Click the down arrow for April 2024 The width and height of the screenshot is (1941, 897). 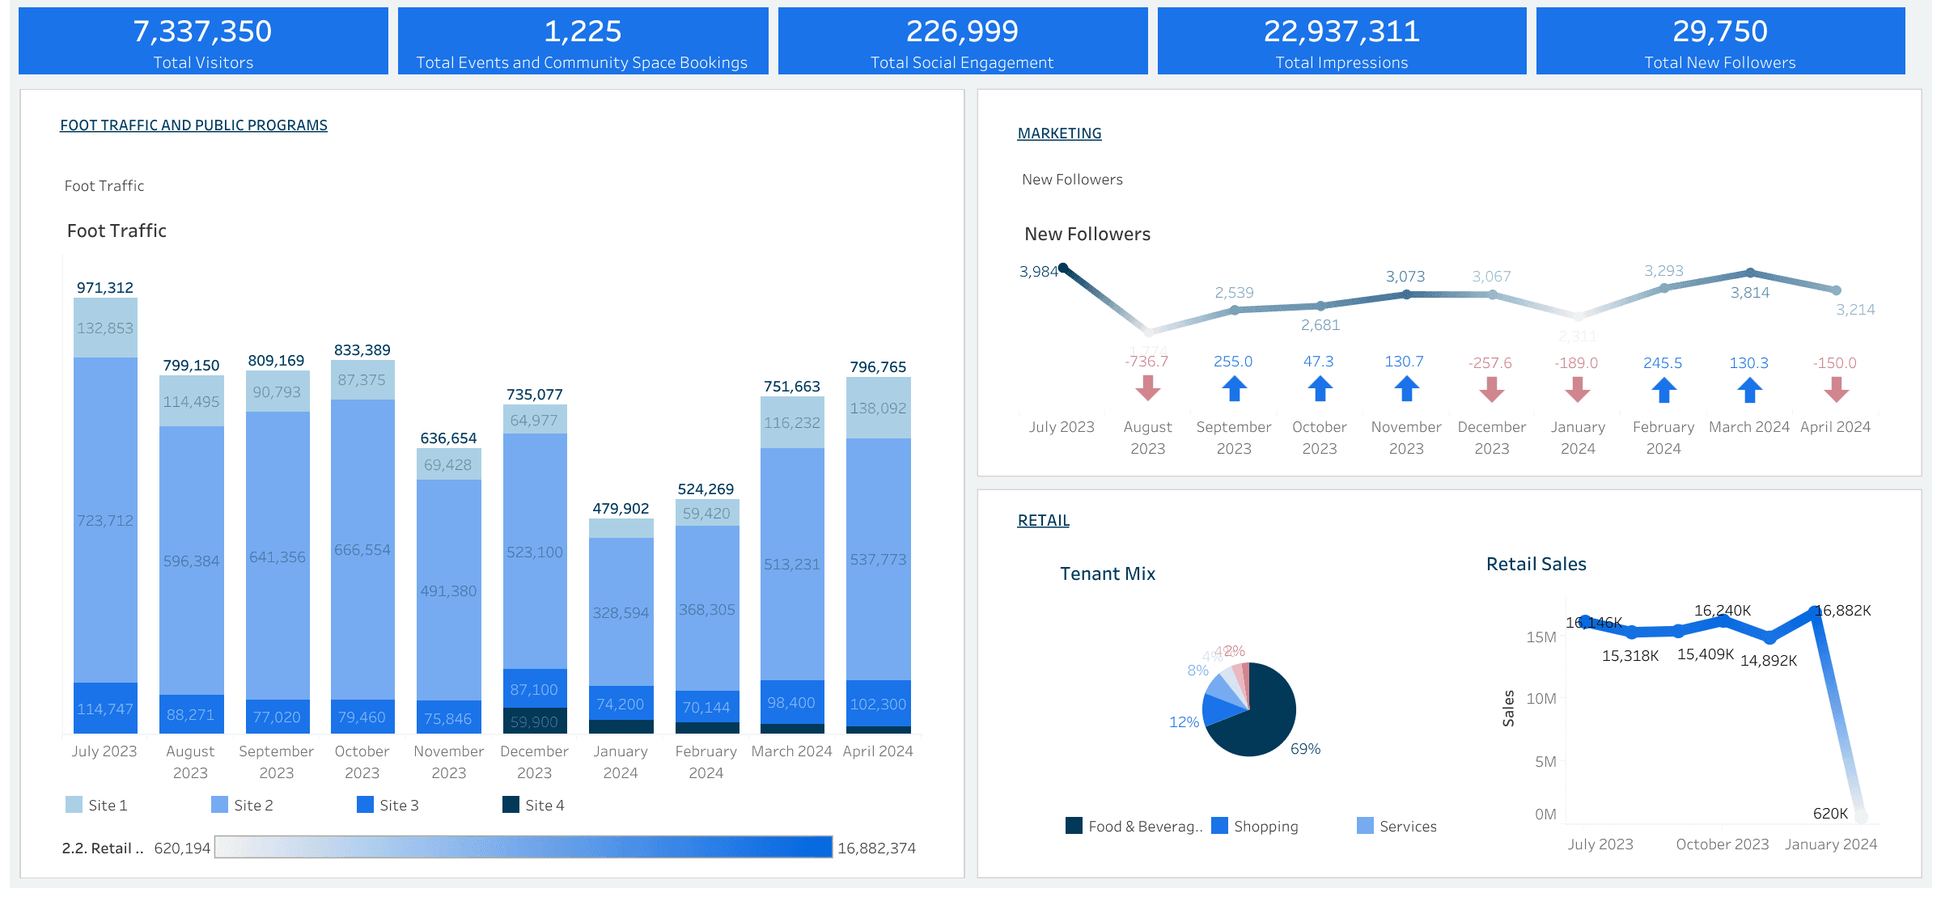[x=1835, y=390]
